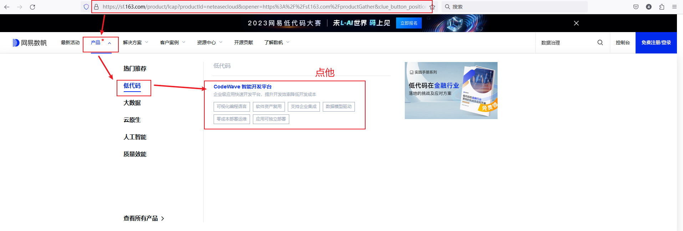Click 立即报名 button in banner
This screenshot has width=683, height=231.
click(x=409, y=23)
